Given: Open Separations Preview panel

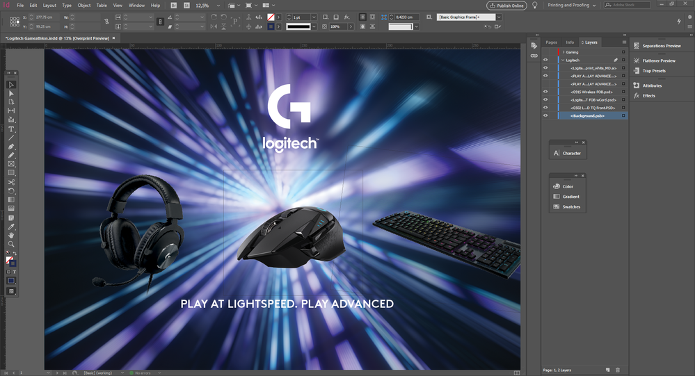Looking at the screenshot, I should pos(657,46).
